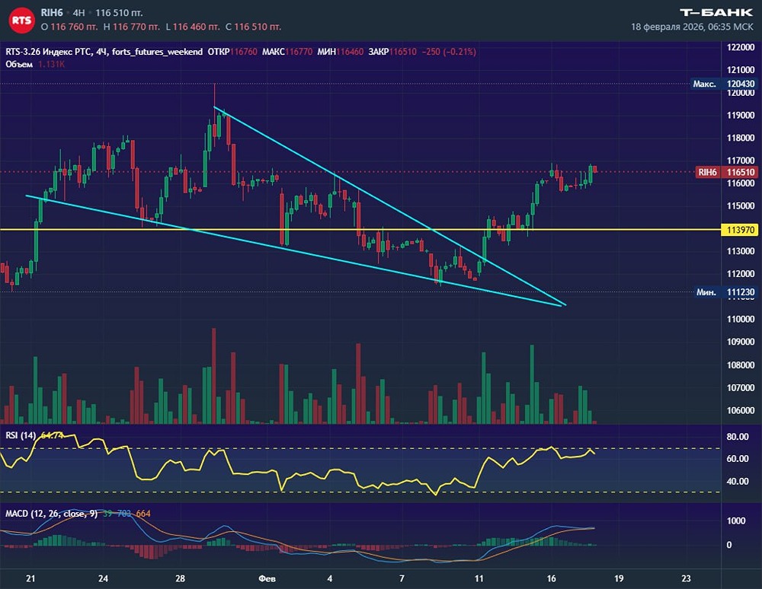762x589 pixels.
Task: Click the RSI 40.00 axis label
Action: pyautogui.click(x=737, y=481)
